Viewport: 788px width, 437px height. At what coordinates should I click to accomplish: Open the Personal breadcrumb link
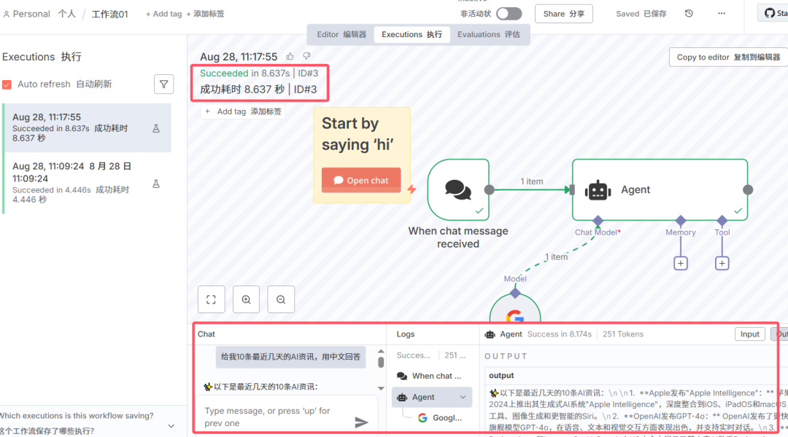(39, 14)
